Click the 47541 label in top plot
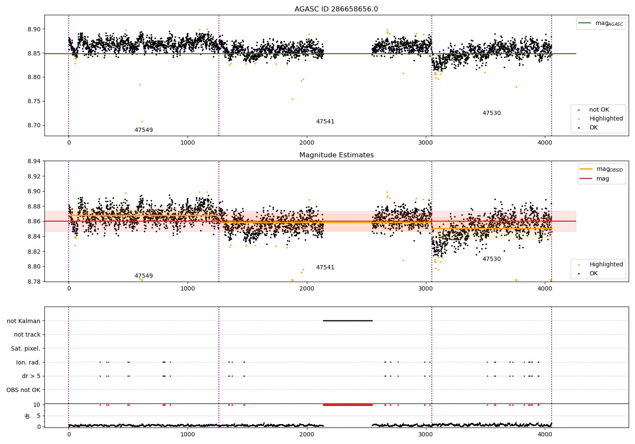This screenshot has width=635, height=444. [325, 122]
